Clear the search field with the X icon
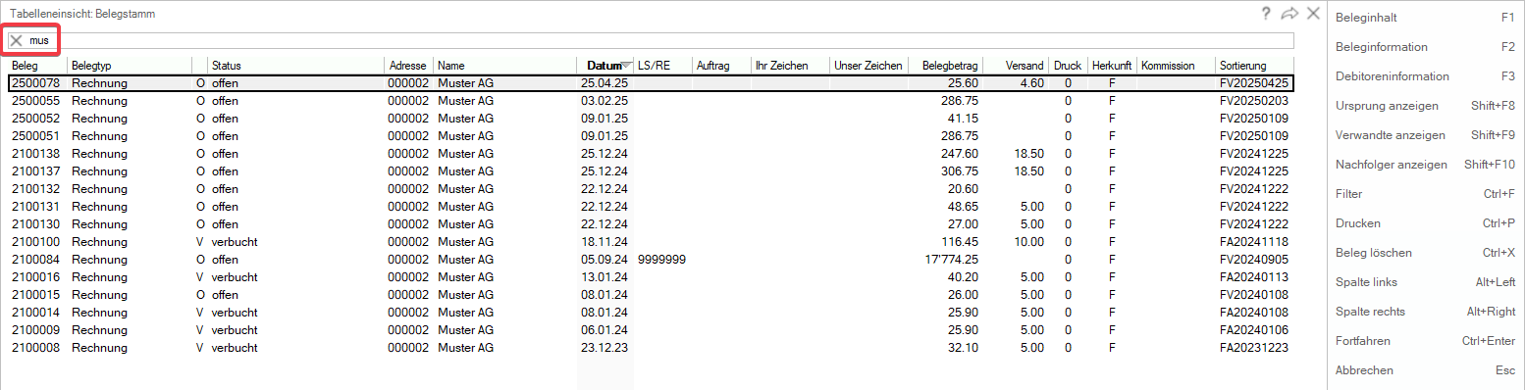Image resolution: width=1525 pixels, height=390 pixels. 17,41
